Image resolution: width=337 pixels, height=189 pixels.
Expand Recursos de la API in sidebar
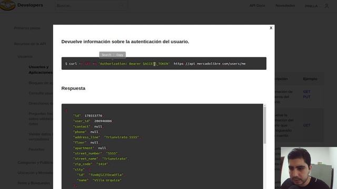(30, 44)
